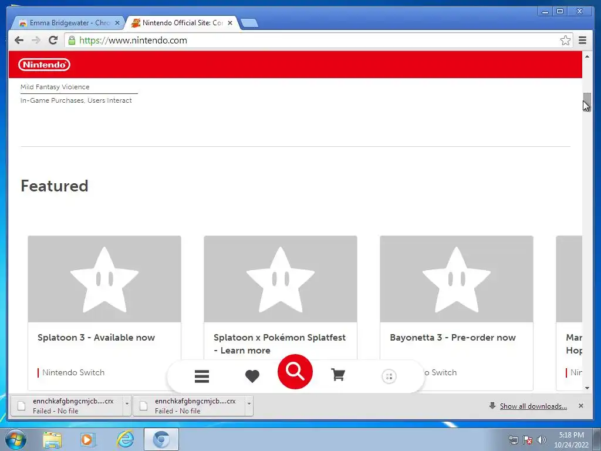Click the red search magnifier button
The image size is (601, 451).
(295, 371)
